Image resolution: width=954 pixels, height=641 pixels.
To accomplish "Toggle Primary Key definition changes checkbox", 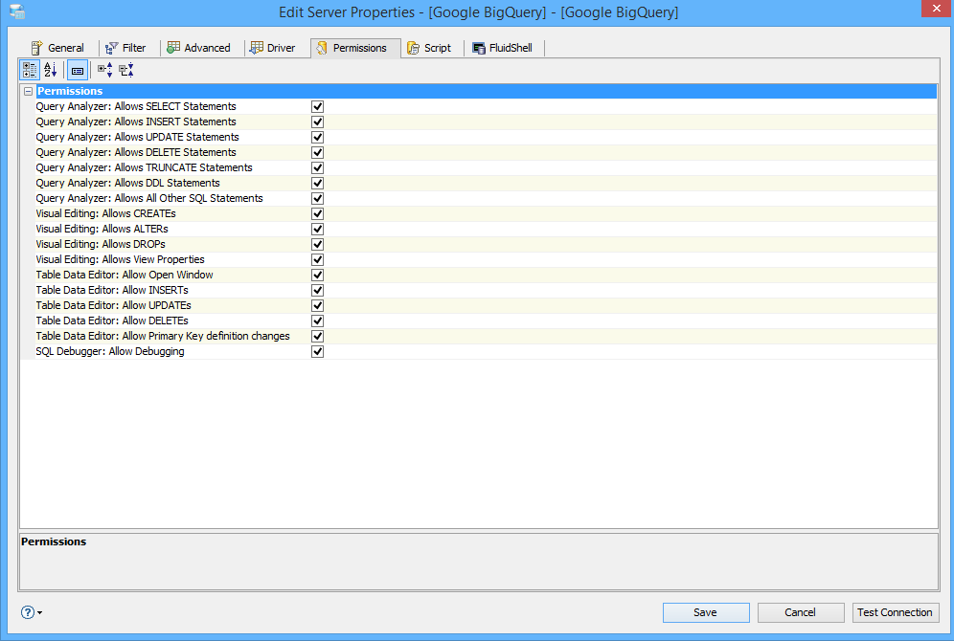I will coord(318,336).
